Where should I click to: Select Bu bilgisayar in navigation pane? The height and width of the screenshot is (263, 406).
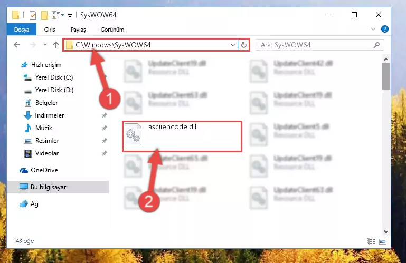49,187
